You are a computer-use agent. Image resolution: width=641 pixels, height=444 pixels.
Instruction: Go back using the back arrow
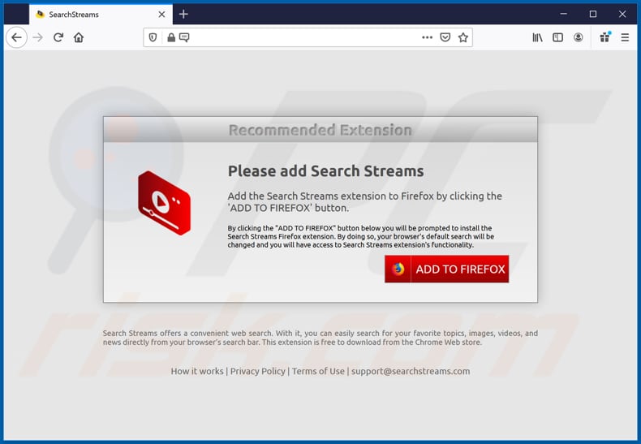(16, 37)
